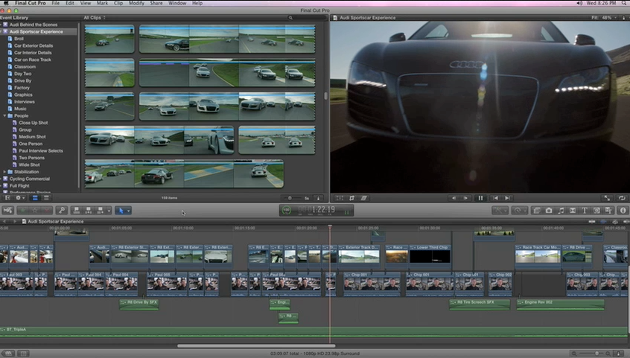The width and height of the screenshot is (630, 358).
Task: Open the Mark menu
Action: (102, 3)
